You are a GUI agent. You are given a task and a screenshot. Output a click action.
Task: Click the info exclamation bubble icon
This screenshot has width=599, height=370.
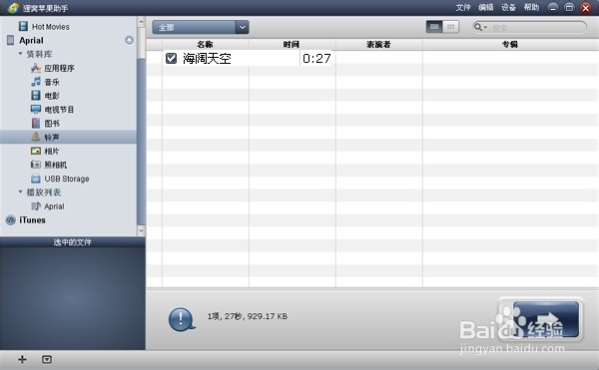tap(182, 319)
